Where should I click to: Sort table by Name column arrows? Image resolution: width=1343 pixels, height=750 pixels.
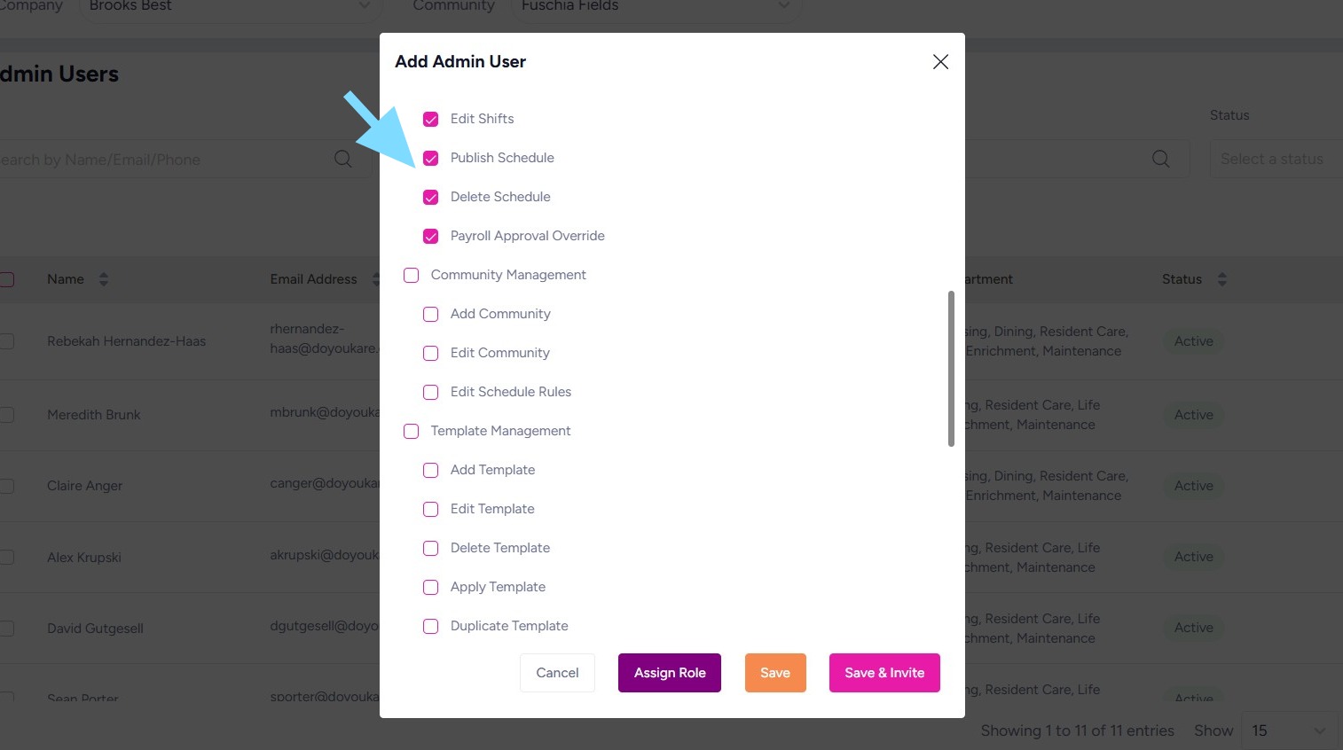[104, 279]
